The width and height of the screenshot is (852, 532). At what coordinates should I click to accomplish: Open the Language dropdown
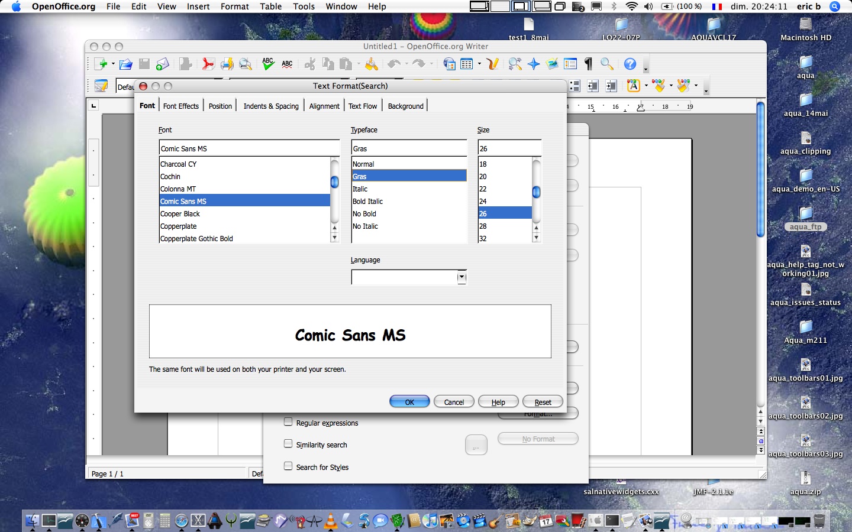click(461, 277)
